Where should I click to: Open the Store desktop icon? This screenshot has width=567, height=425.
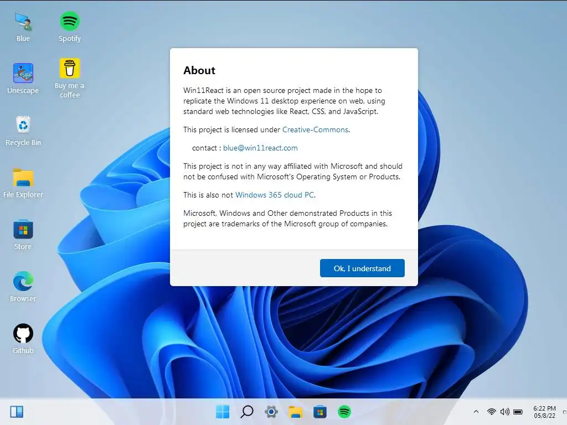pyautogui.click(x=23, y=235)
